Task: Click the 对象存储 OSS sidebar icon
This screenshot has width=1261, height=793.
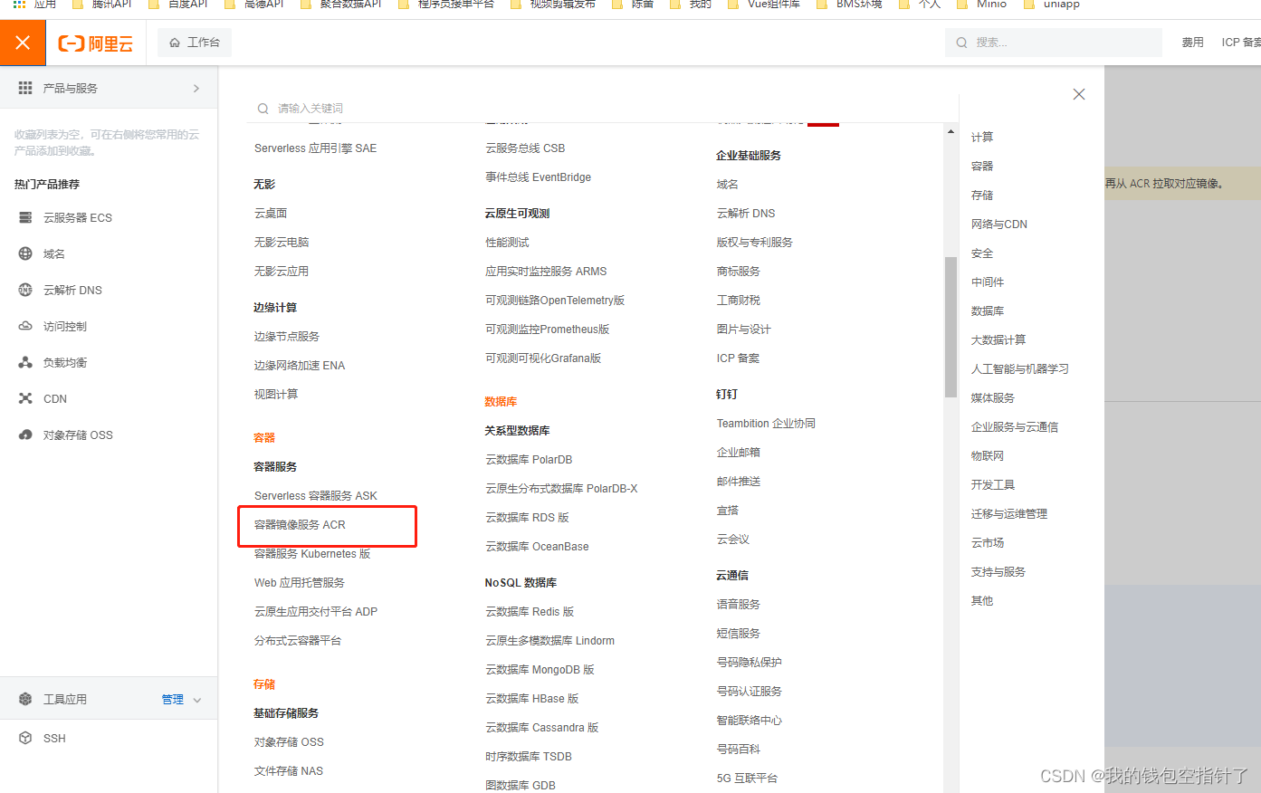Action: 25,435
